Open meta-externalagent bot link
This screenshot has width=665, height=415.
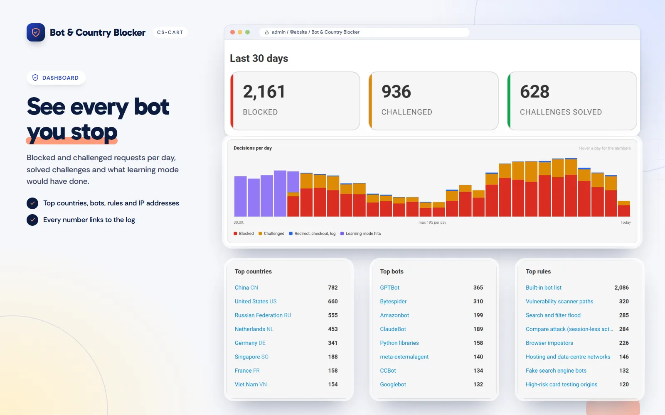[404, 357]
